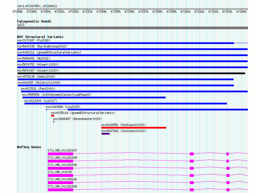The image size is (256, 193).
Task: Click large magenta exon of STIL|NM_003035
Action: click(x=60, y=175)
